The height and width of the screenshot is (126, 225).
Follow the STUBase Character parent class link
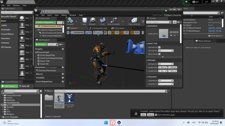click(x=172, y=15)
